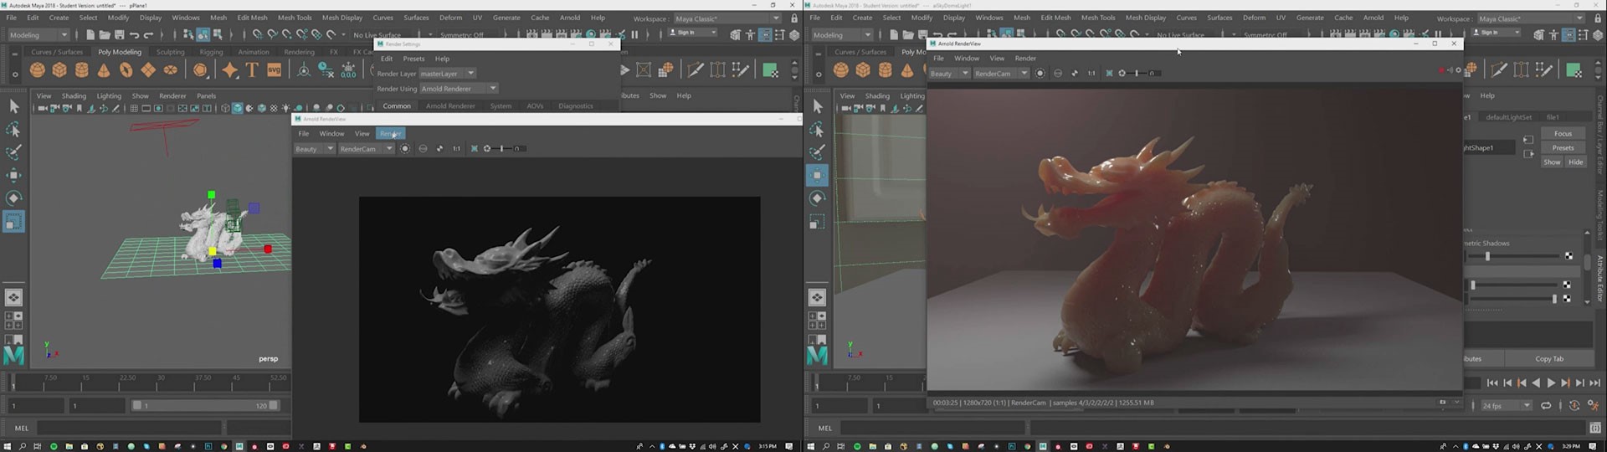Click Copy Tab button in right Attribute Editor
Viewport: 1607px width, 452px height.
coord(1549,358)
